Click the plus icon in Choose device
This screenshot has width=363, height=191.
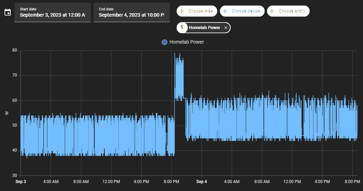tap(225, 11)
